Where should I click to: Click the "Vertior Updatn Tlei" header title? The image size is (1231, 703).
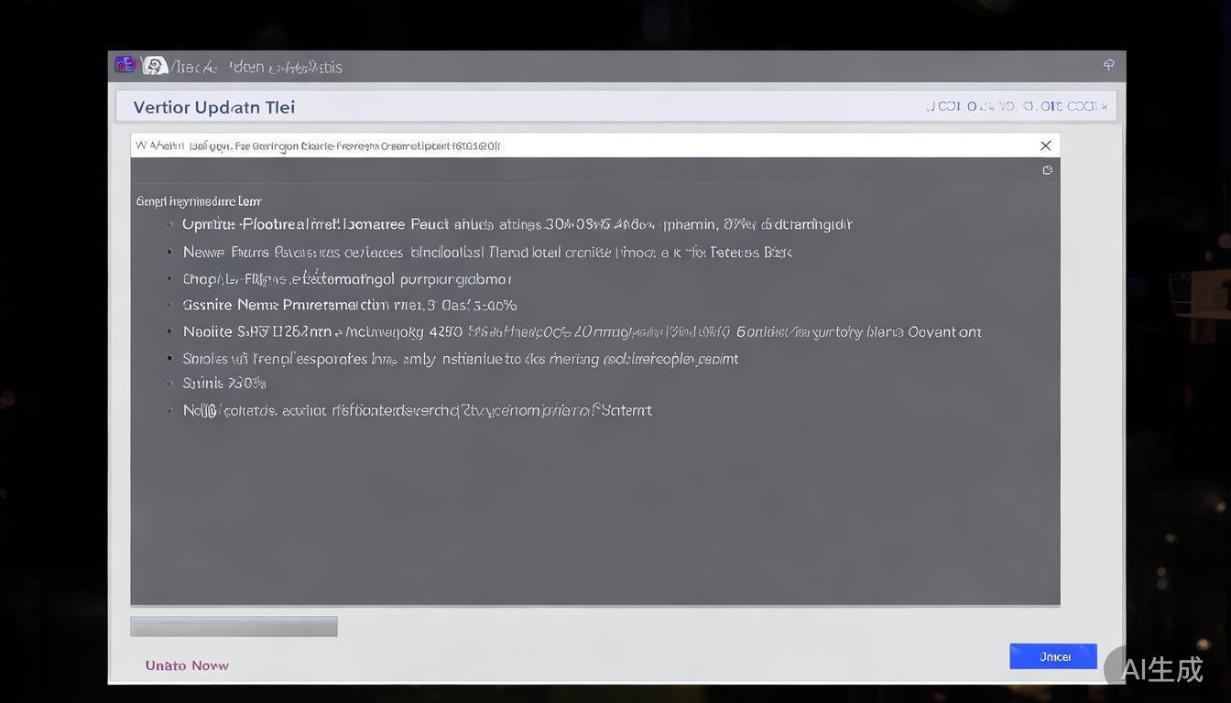pyautogui.click(x=213, y=107)
